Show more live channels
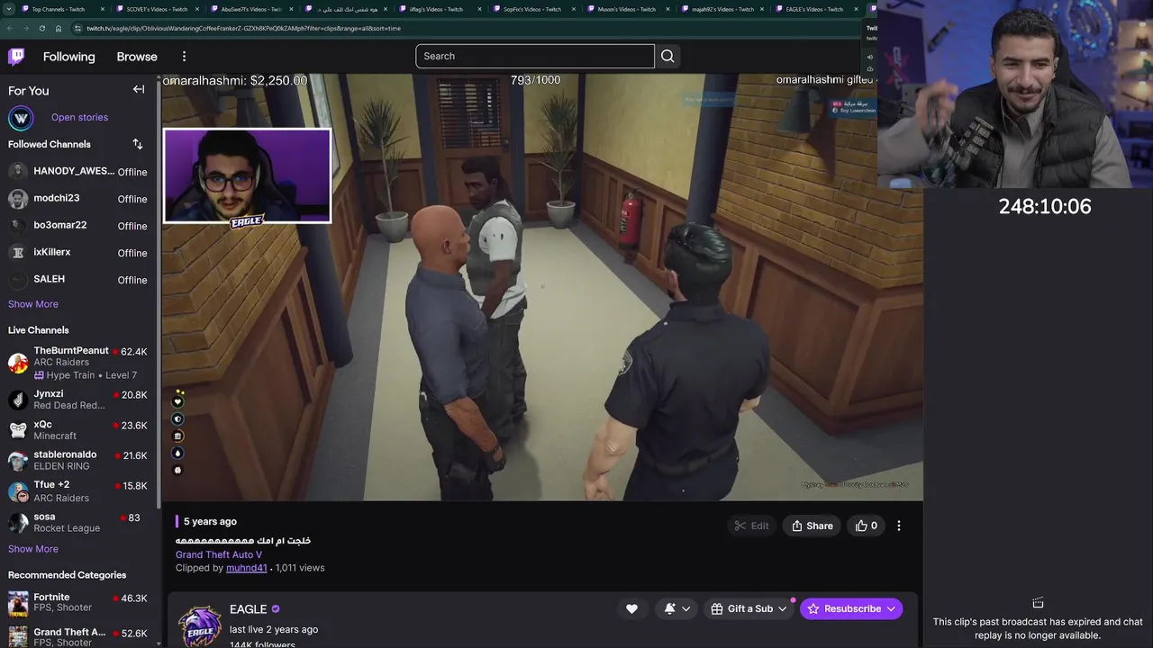This screenshot has width=1153, height=648. coord(33,549)
